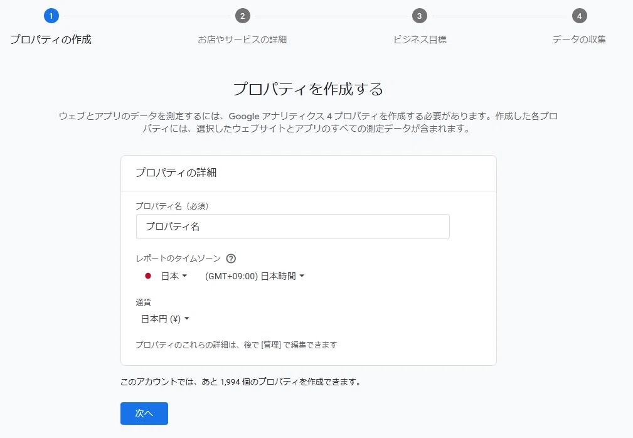Click the note about editing in [管理]

[x=236, y=345]
